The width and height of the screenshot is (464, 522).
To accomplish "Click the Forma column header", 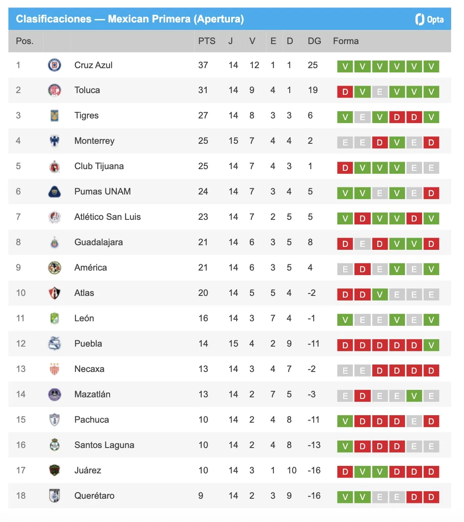I will point(346,41).
